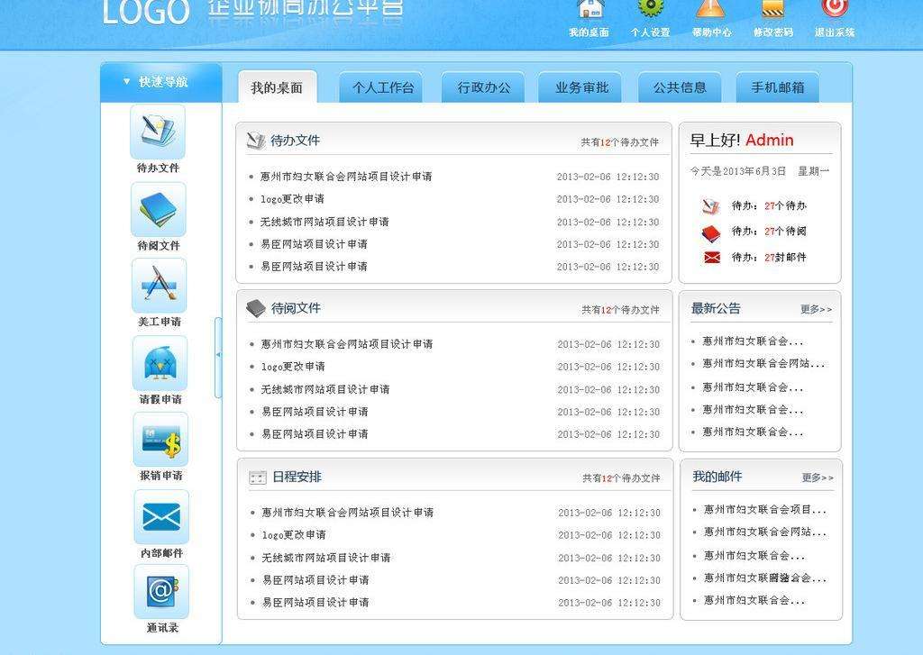
Task: Open the 美工申请 tool icon
Action: [x=160, y=288]
